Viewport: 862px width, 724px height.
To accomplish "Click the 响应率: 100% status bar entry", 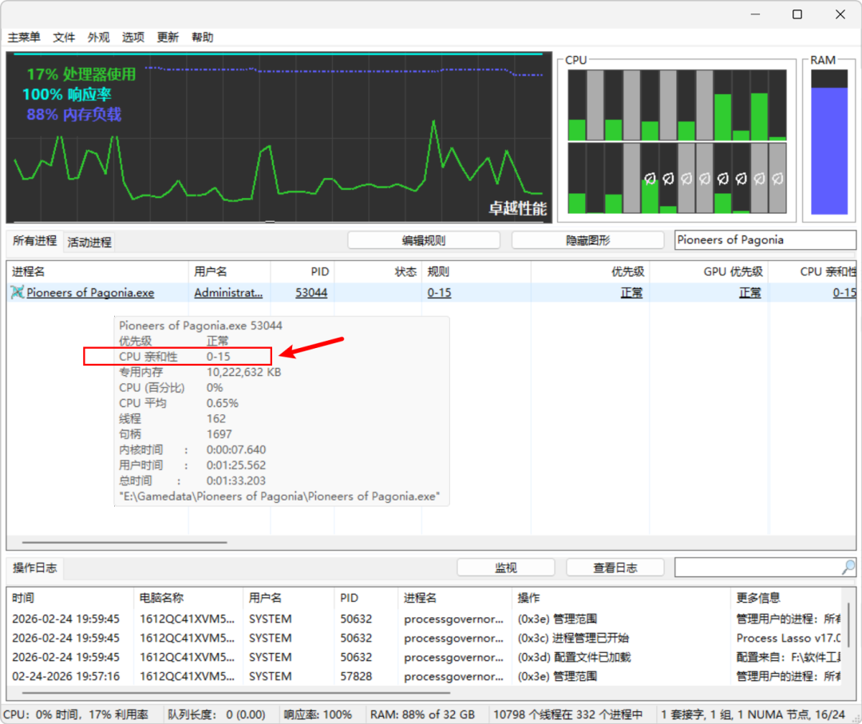I will [318, 714].
